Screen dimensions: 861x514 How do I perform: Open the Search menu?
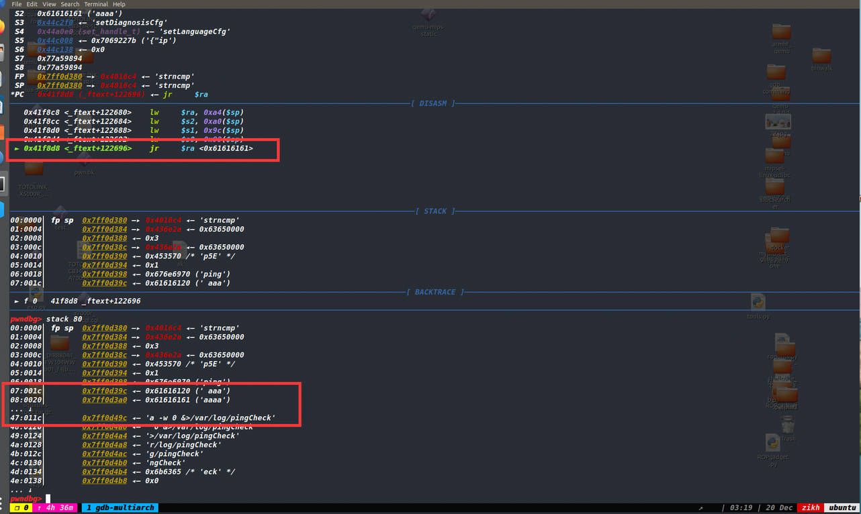coord(70,4)
